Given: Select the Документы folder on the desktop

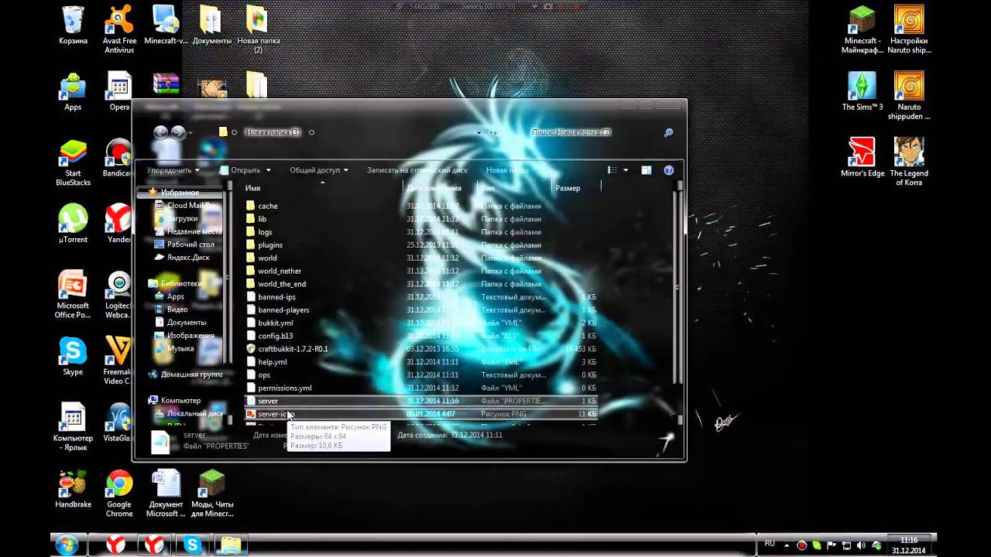Looking at the screenshot, I should (211, 26).
